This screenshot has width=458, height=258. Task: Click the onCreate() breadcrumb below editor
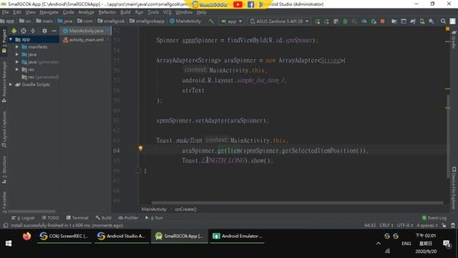pyautogui.click(x=185, y=209)
